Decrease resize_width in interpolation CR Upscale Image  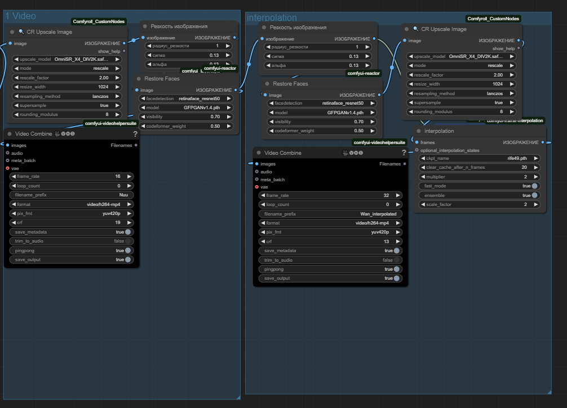click(x=410, y=84)
